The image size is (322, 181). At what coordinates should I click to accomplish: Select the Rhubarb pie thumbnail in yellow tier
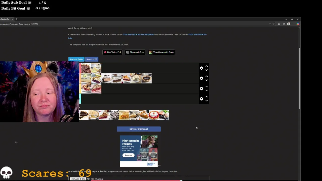(96, 88)
